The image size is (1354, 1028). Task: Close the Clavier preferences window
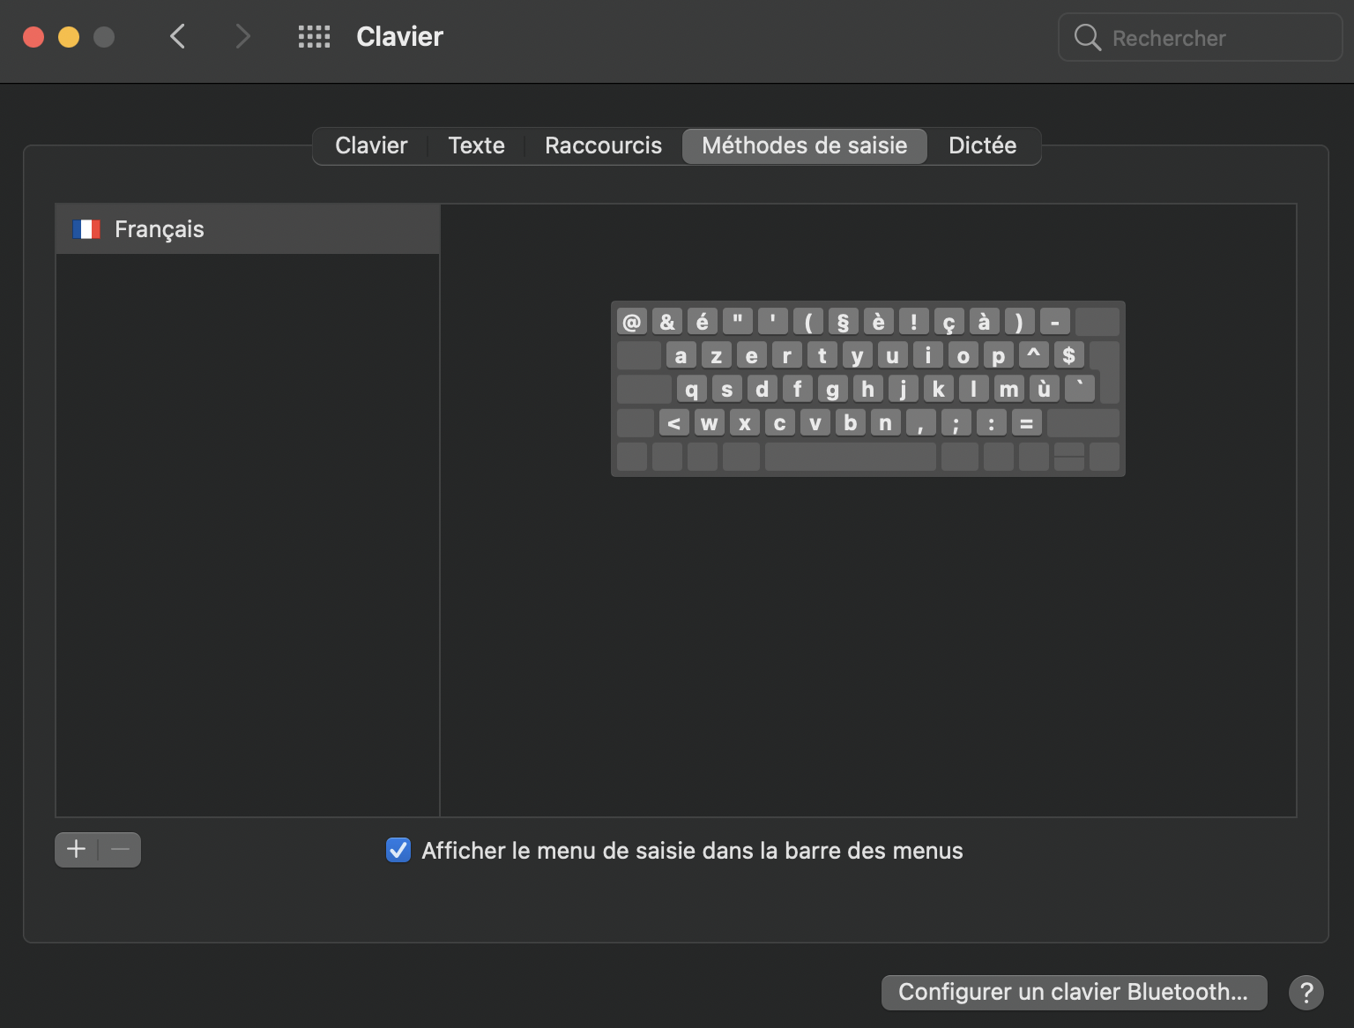(33, 37)
